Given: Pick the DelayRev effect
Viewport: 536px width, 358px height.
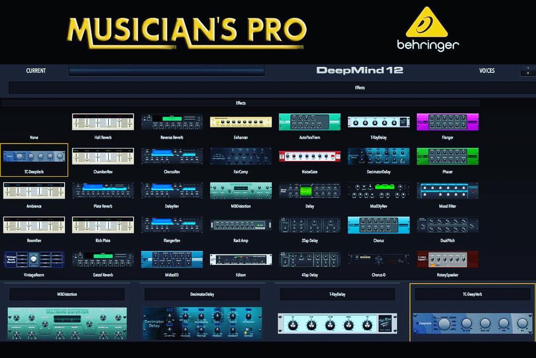Looking at the screenshot, I should tap(172, 191).
